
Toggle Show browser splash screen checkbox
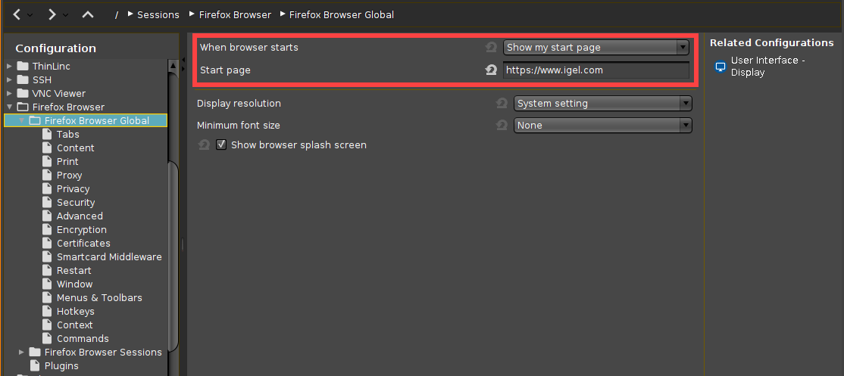click(x=221, y=144)
